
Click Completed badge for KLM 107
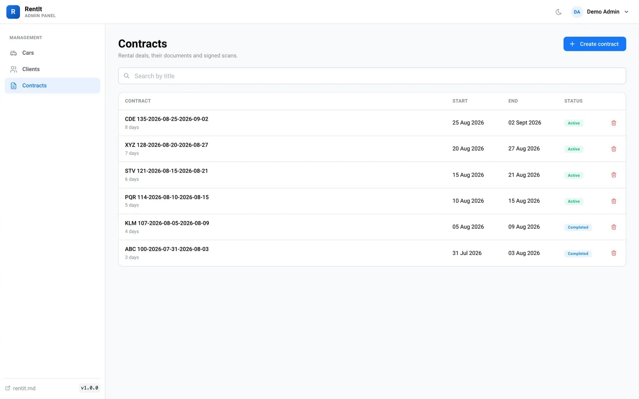(x=578, y=227)
